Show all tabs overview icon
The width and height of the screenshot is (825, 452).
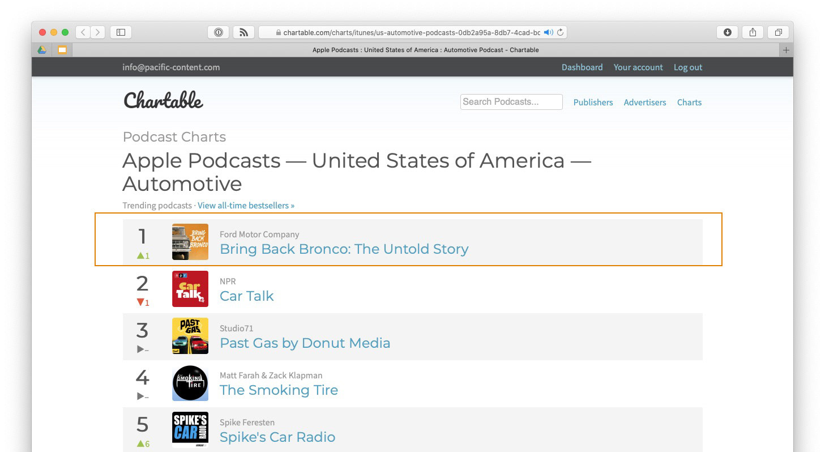coord(779,32)
